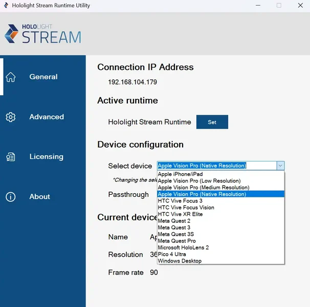Click the Frame rate label
The height and width of the screenshot is (307, 310).
pos(126,273)
